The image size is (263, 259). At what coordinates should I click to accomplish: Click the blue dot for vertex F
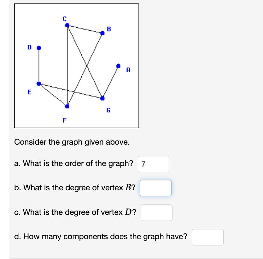point(67,107)
